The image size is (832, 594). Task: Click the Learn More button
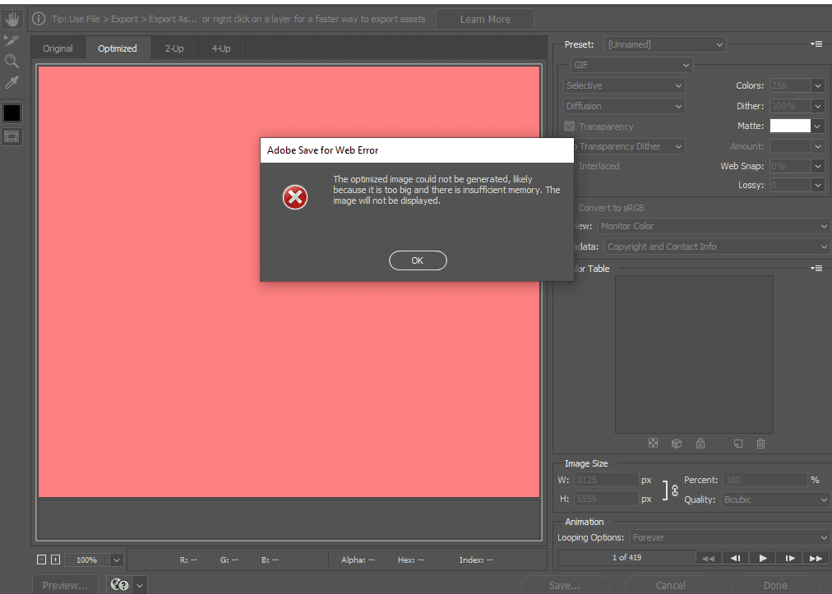click(x=485, y=19)
